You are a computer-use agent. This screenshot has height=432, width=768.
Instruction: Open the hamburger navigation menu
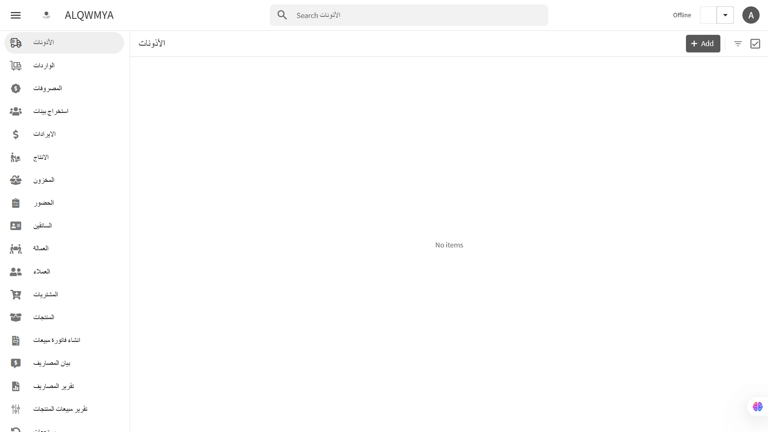point(16,15)
